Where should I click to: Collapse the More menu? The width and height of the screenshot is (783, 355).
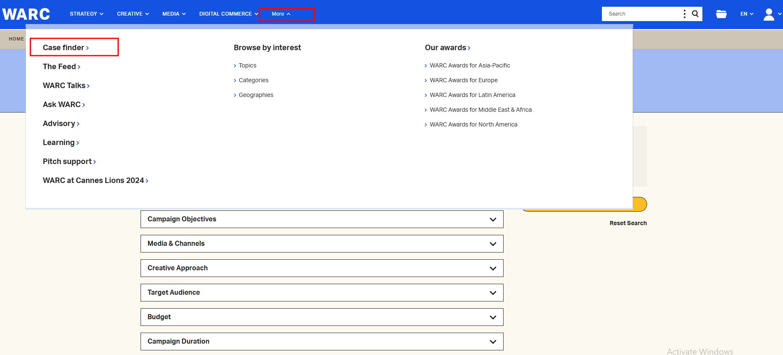coord(281,14)
